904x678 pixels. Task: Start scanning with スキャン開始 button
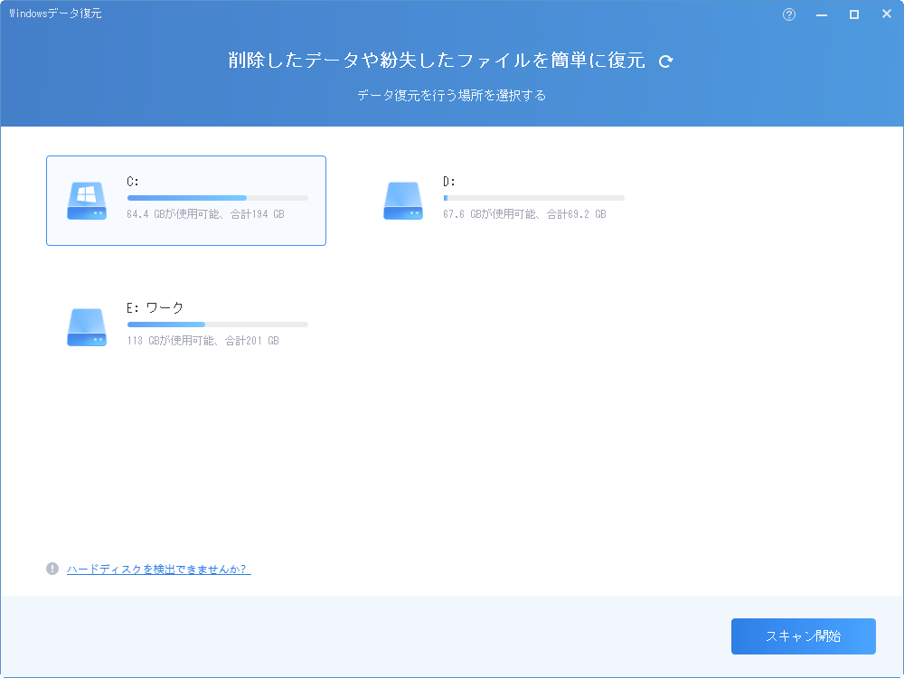pyautogui.click(x=803, y=636)
